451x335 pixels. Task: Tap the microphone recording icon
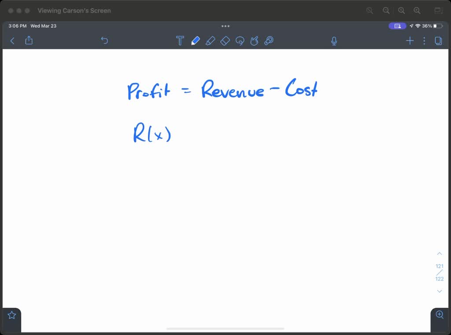[x=334, y=40]
